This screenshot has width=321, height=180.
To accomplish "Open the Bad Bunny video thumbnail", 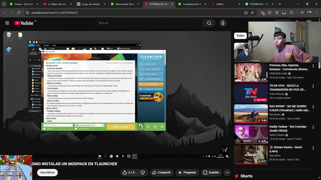I will 251,114.
